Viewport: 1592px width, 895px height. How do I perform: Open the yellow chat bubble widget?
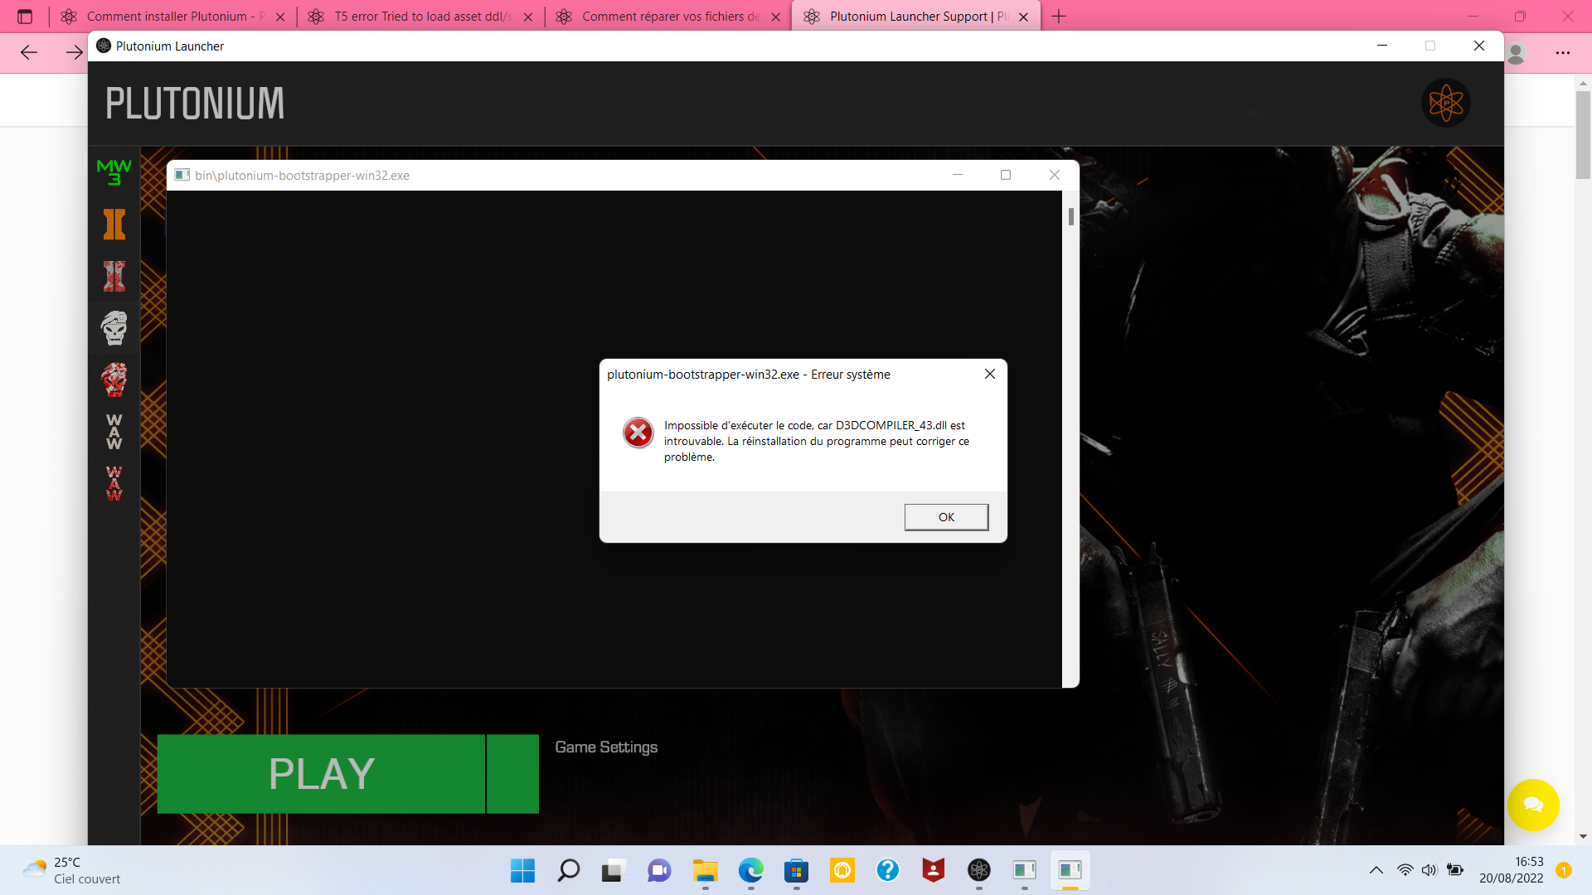click(1533, 805)
